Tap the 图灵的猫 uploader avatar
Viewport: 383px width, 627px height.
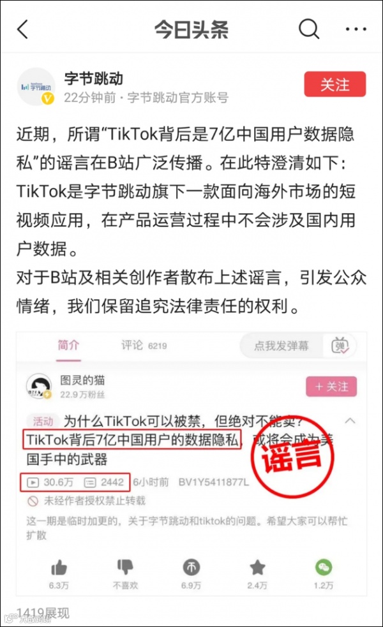[x=39, y=387]
